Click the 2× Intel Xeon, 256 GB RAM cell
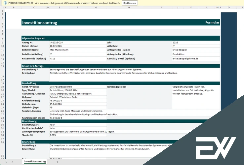The image size is (244, 165). click(x=78, y=90)
